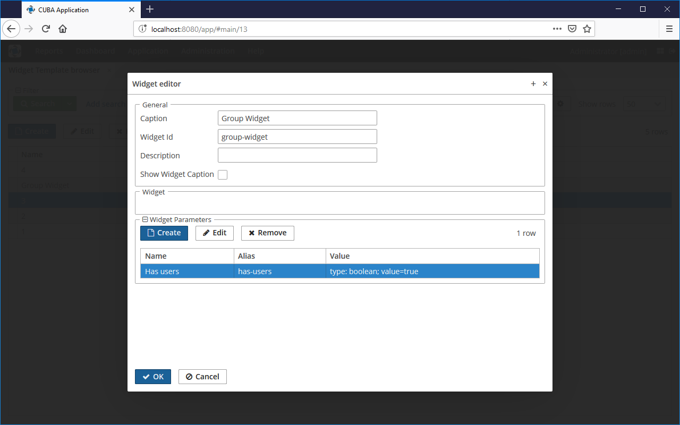Select the 'Has users' table cell
The height and width of the screenshot is (425, 680).
click(x=187, y=271)
